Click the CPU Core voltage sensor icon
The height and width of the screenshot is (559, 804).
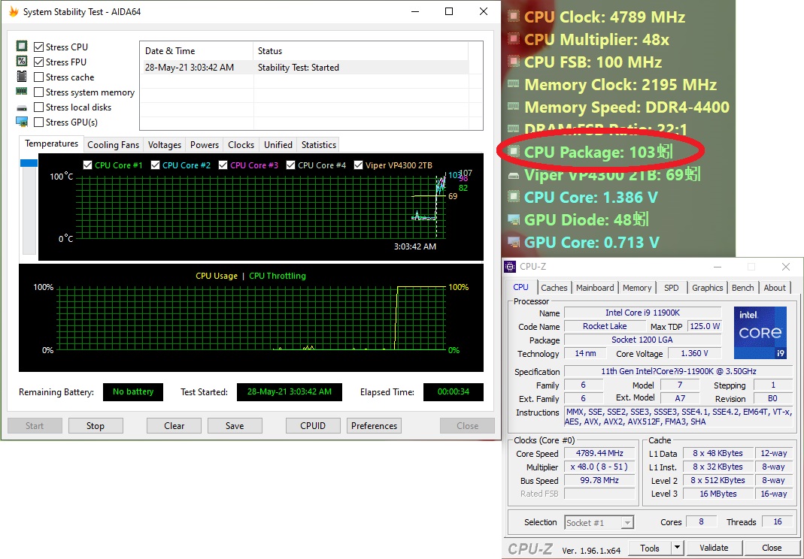pos(513,196)
